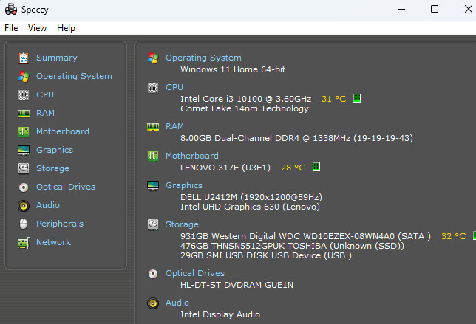Select Operating System in the sidebar
The image size is (476, 324).
[x=74, y=76]
